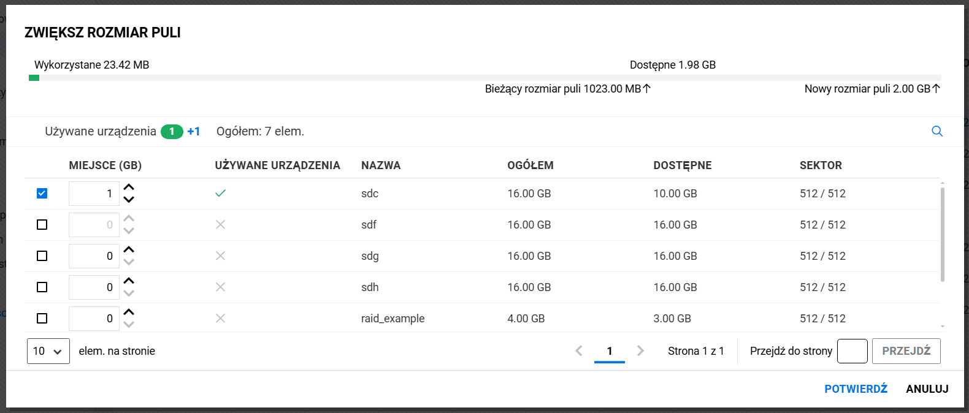
Task: Click the pool usage progress bar
Action: click(485, 78)
